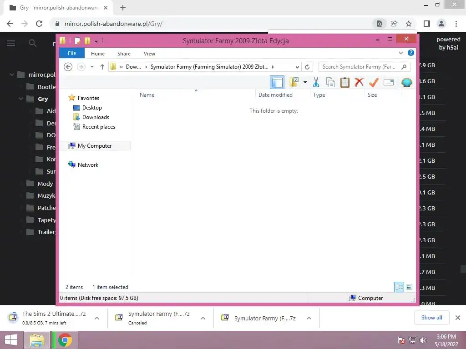Switch to large icons view
The width and height of the screenshot is (466, 349).
409,287
